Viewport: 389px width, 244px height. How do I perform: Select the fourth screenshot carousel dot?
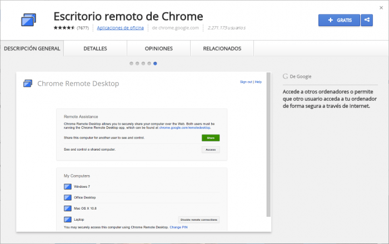tap(149, 63)
